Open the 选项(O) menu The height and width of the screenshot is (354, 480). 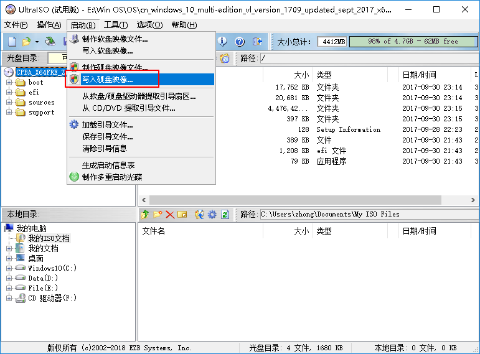pyautogui.click(x=149, y=25)
